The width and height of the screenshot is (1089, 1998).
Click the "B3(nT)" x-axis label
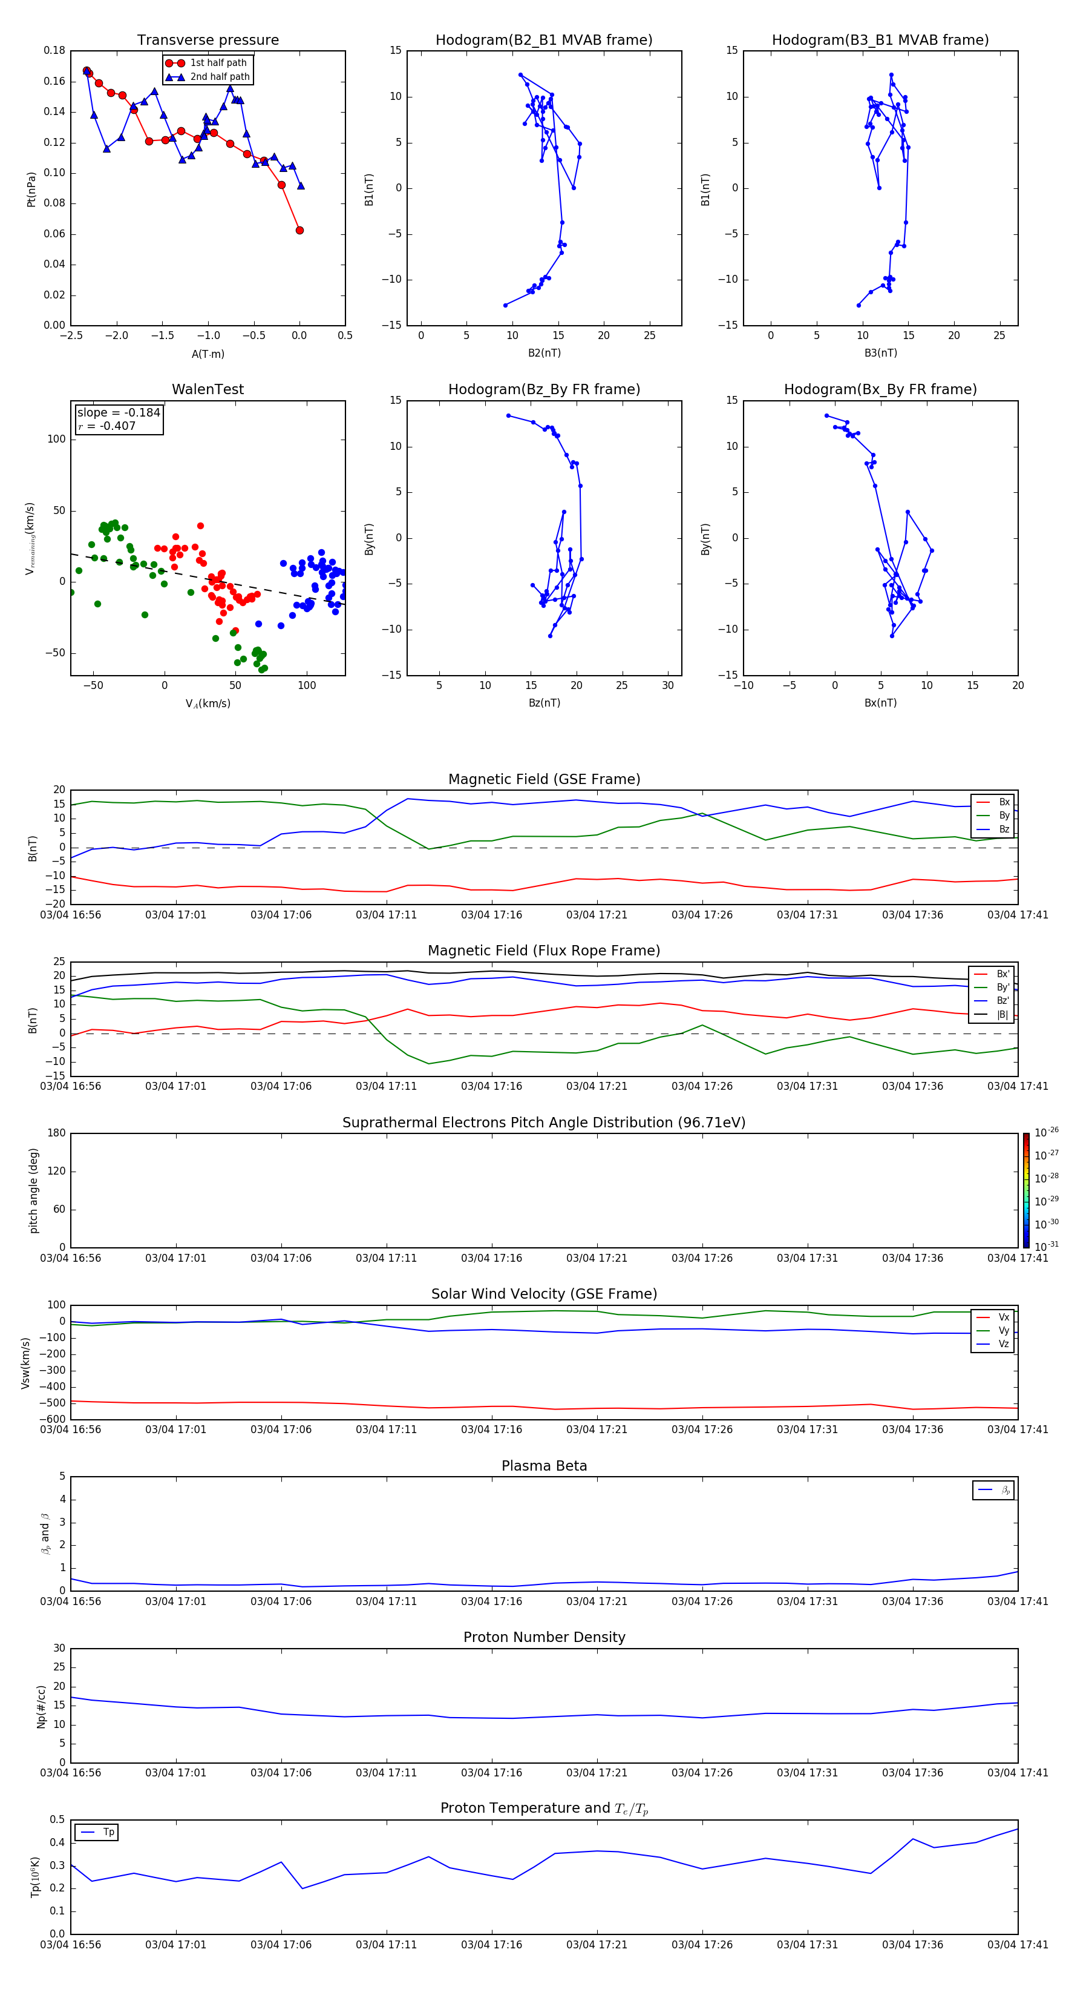click(880, 353)
